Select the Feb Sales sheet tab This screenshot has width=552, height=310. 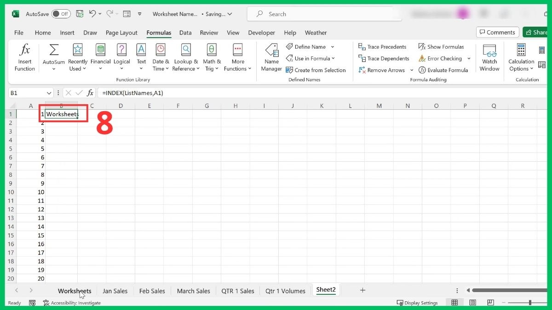[152, 290]
